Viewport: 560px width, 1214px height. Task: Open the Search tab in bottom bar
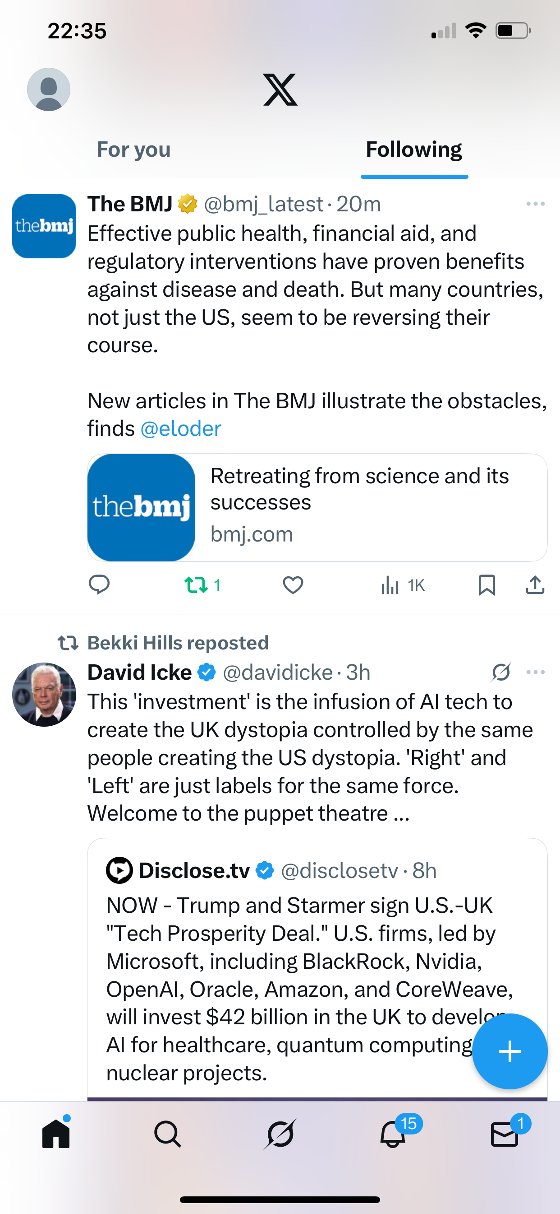(168, 1134)
